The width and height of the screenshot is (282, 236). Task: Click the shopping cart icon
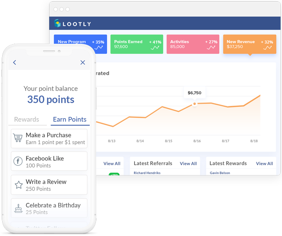[18, 138]
